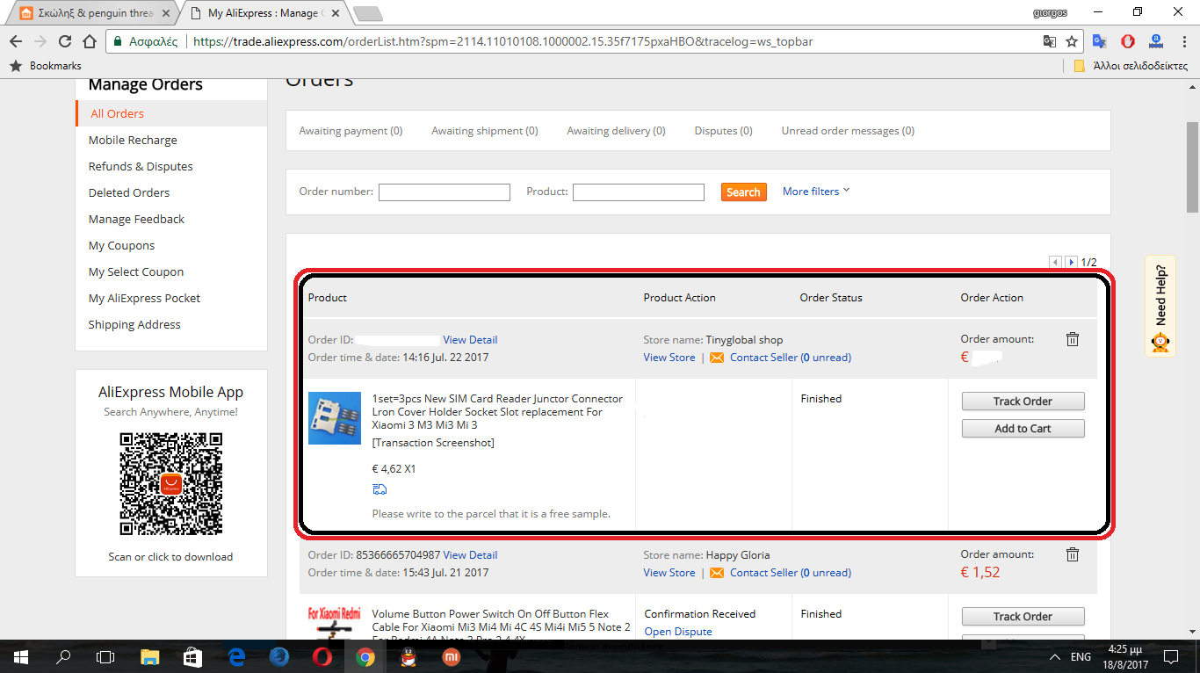
Task: Click the Order number input field
Action: pyautogui.click(x=445, y=192)
